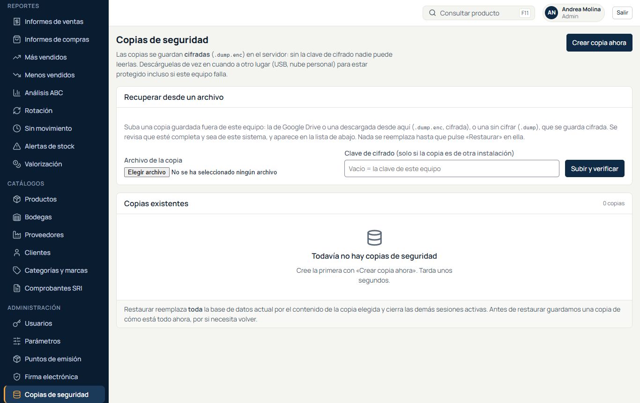Click the Comprobantes SRI document icon

point(17,288)
